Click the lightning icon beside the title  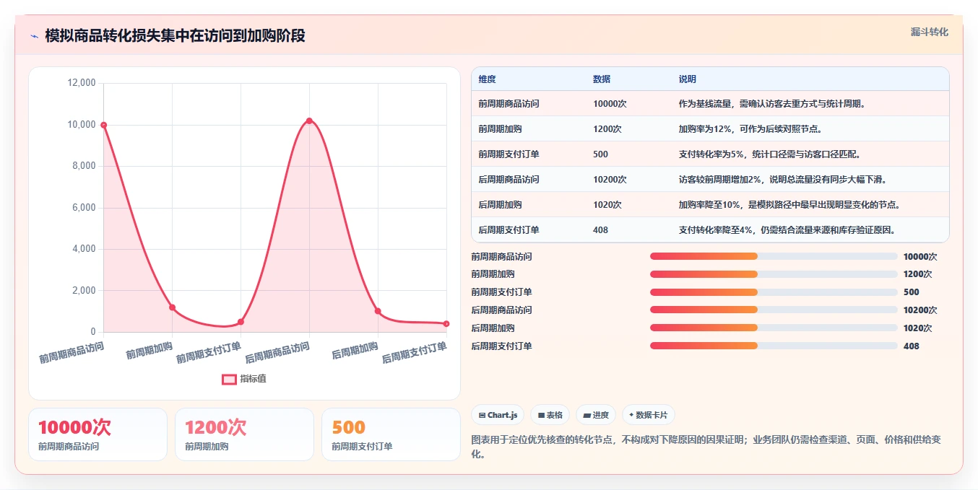(x=35, y=36)
